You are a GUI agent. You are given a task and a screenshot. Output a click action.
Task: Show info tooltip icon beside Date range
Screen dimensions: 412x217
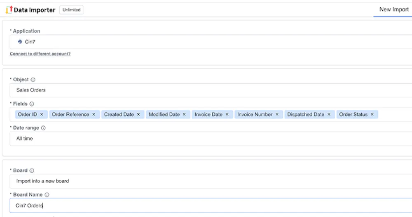(43, 128)
